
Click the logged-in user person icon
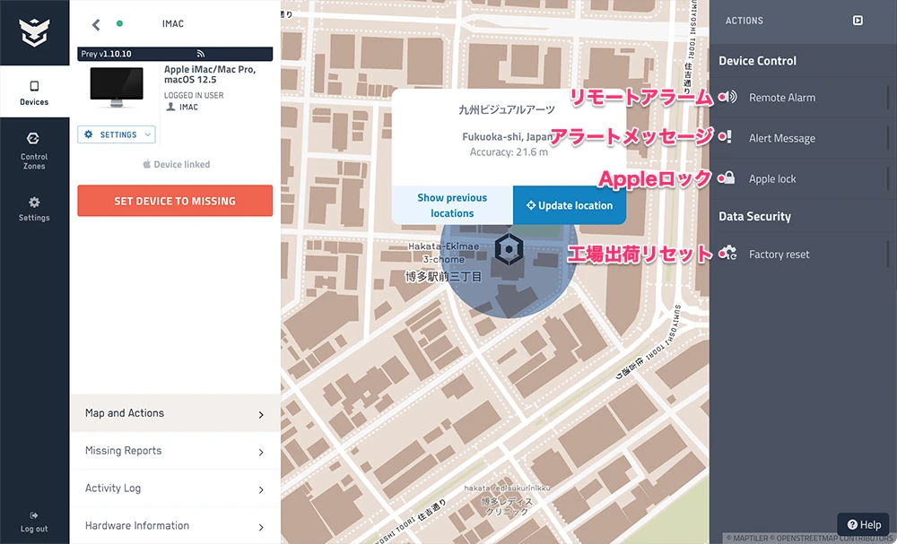[170, 107]
